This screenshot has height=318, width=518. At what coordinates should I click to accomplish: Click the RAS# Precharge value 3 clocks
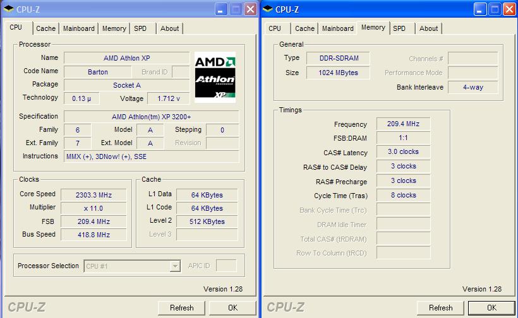pos(404,181)
